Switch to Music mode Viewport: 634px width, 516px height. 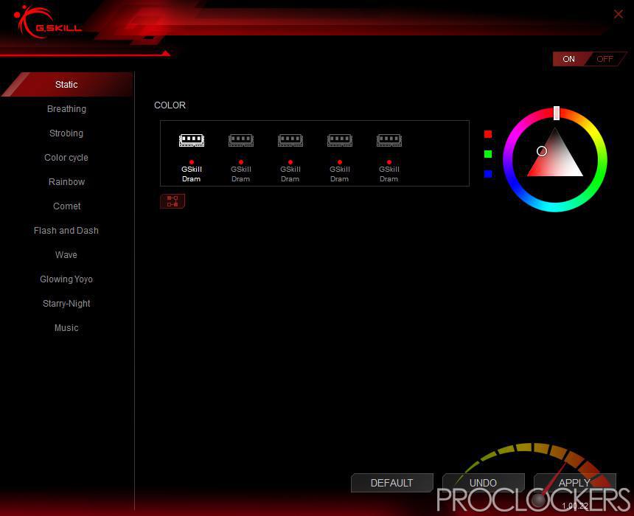click(x=66, y=327)
